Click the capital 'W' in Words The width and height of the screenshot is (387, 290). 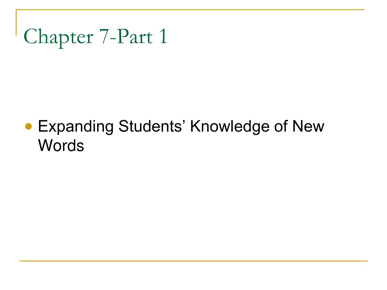(x=46, y=145)
